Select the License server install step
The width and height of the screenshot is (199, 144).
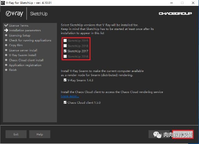[23, 50]
